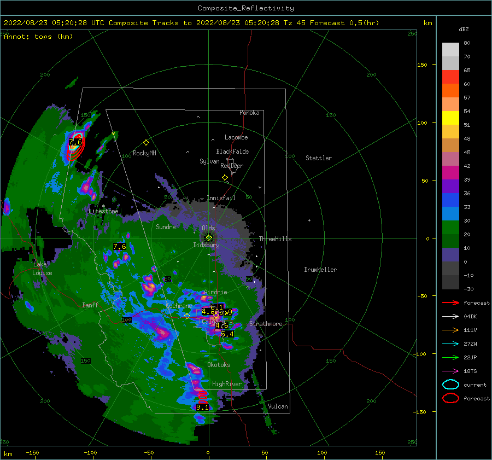Click the red forecast ellipse icon
This screenshot has width=492, height=460.
coord(450,398)
